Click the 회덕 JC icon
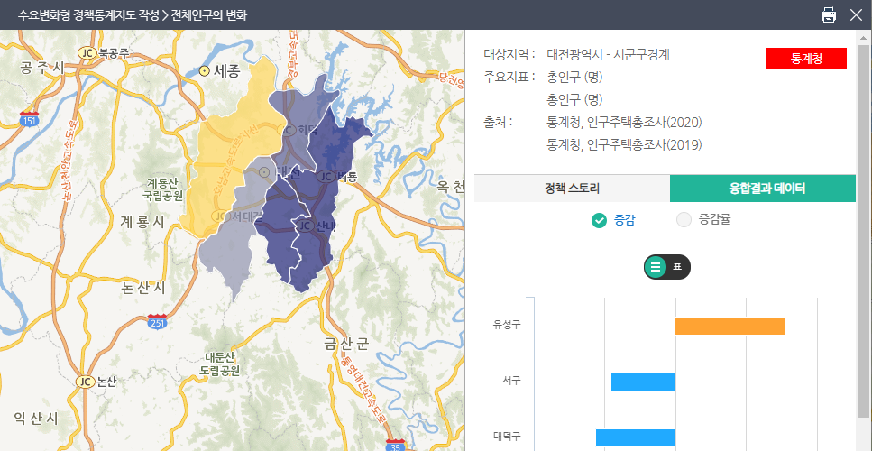 287,130
